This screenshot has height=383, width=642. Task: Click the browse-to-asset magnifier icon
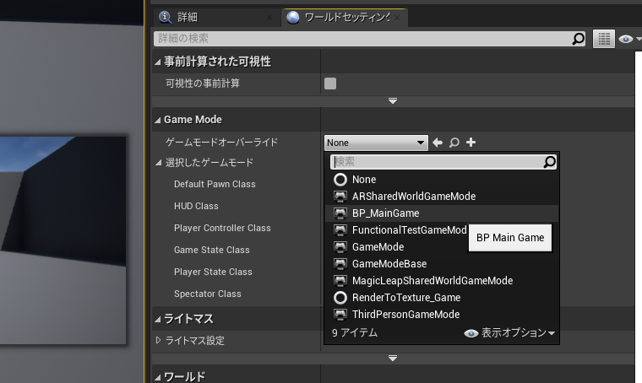454,143
